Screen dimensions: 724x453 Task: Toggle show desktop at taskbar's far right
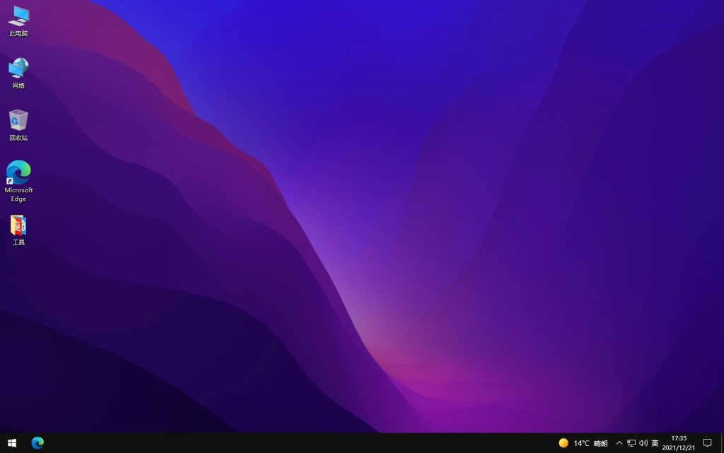click(x=722, y=444)
